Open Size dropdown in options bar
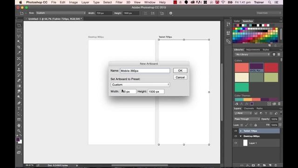This screenshot has width=298, height=168. [x=61, y=13]
